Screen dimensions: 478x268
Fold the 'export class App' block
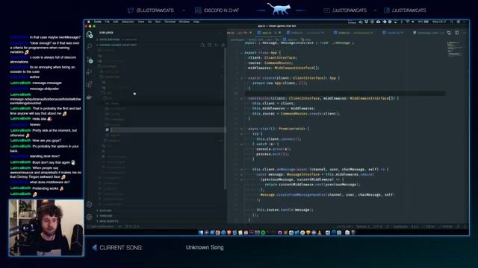point(241,53)
